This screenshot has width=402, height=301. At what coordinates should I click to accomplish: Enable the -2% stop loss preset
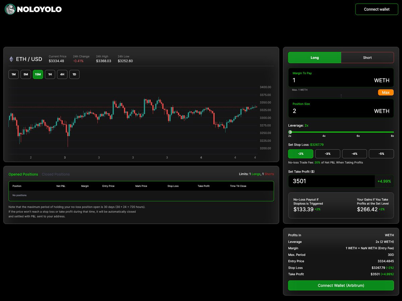pyautogui.click(x=300, y=154)
